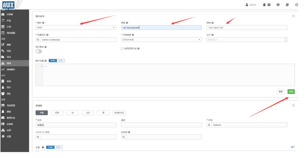The width and height of the screenshot is (306, 158).
Task: Open 模板 in the sidebar menu
Action: coord(9,45)
